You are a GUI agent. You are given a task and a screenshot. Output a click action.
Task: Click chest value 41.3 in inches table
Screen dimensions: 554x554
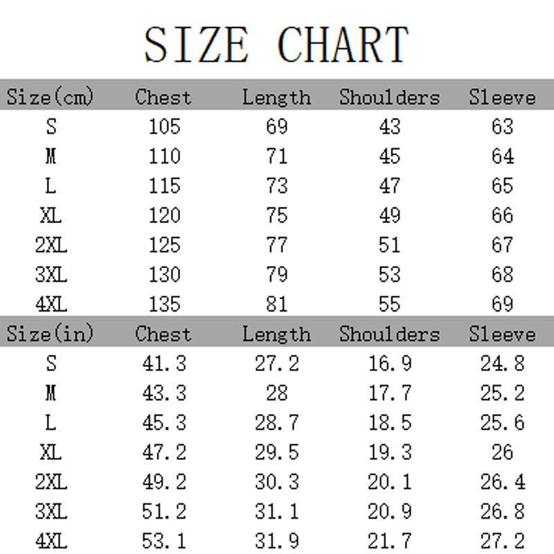point(164,364)
